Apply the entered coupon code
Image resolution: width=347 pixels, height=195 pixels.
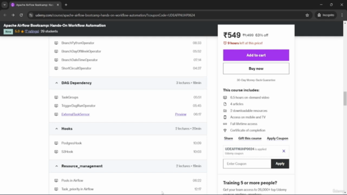tap(280, 164)
